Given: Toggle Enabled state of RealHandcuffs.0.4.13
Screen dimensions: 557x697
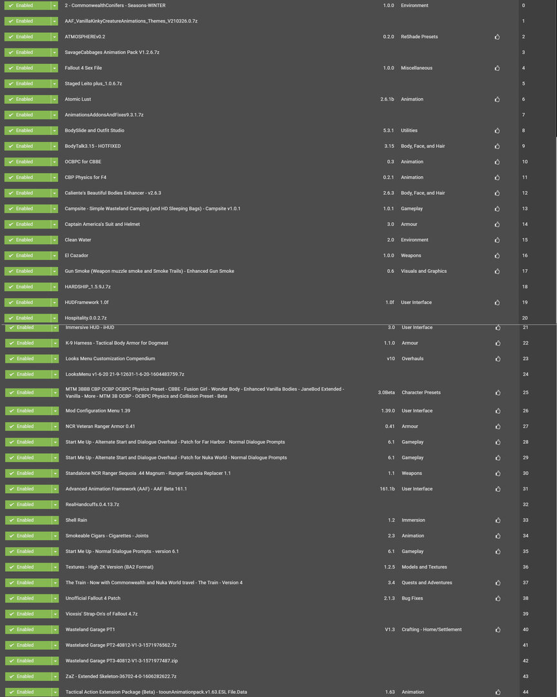Looking at the screenshot, I should point(28,505).
